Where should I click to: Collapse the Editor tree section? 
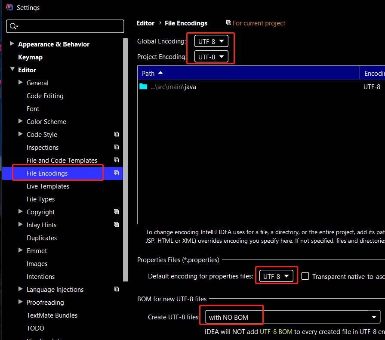[12, 70]
